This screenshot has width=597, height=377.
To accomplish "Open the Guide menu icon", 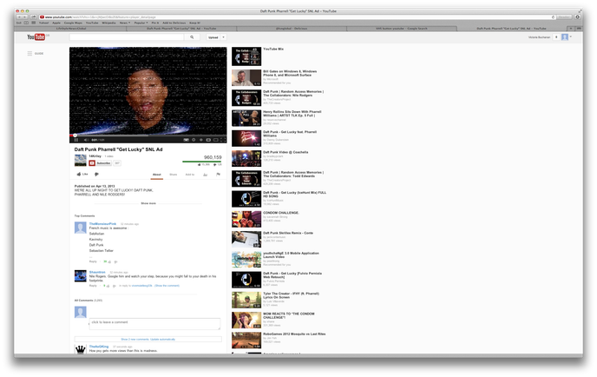I will [x=28, y=53].
